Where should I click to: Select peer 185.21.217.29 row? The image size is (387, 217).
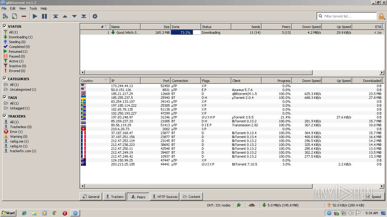[x=232, y=94]
